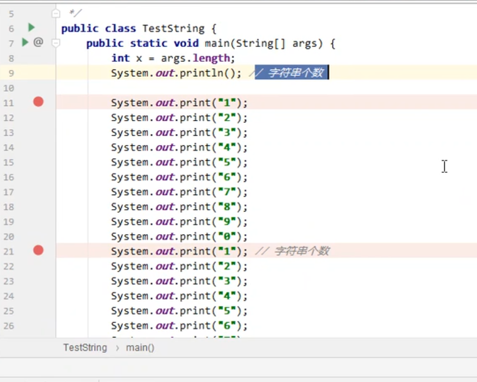Click the string "5" on line 25
Image resolution: width=477 pixels, height=382 pixels.
(x=227, y=311)
